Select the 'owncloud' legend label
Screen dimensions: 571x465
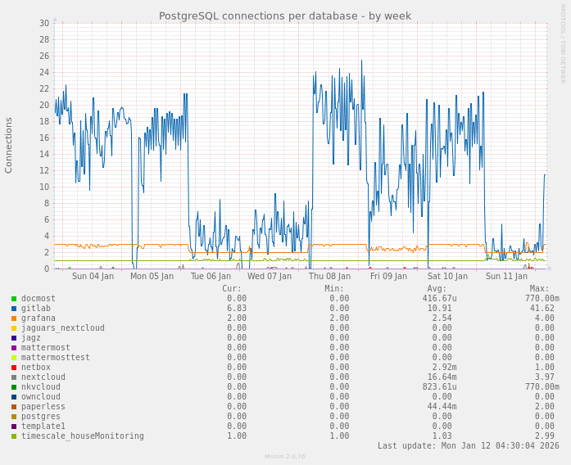pos(41,396)
